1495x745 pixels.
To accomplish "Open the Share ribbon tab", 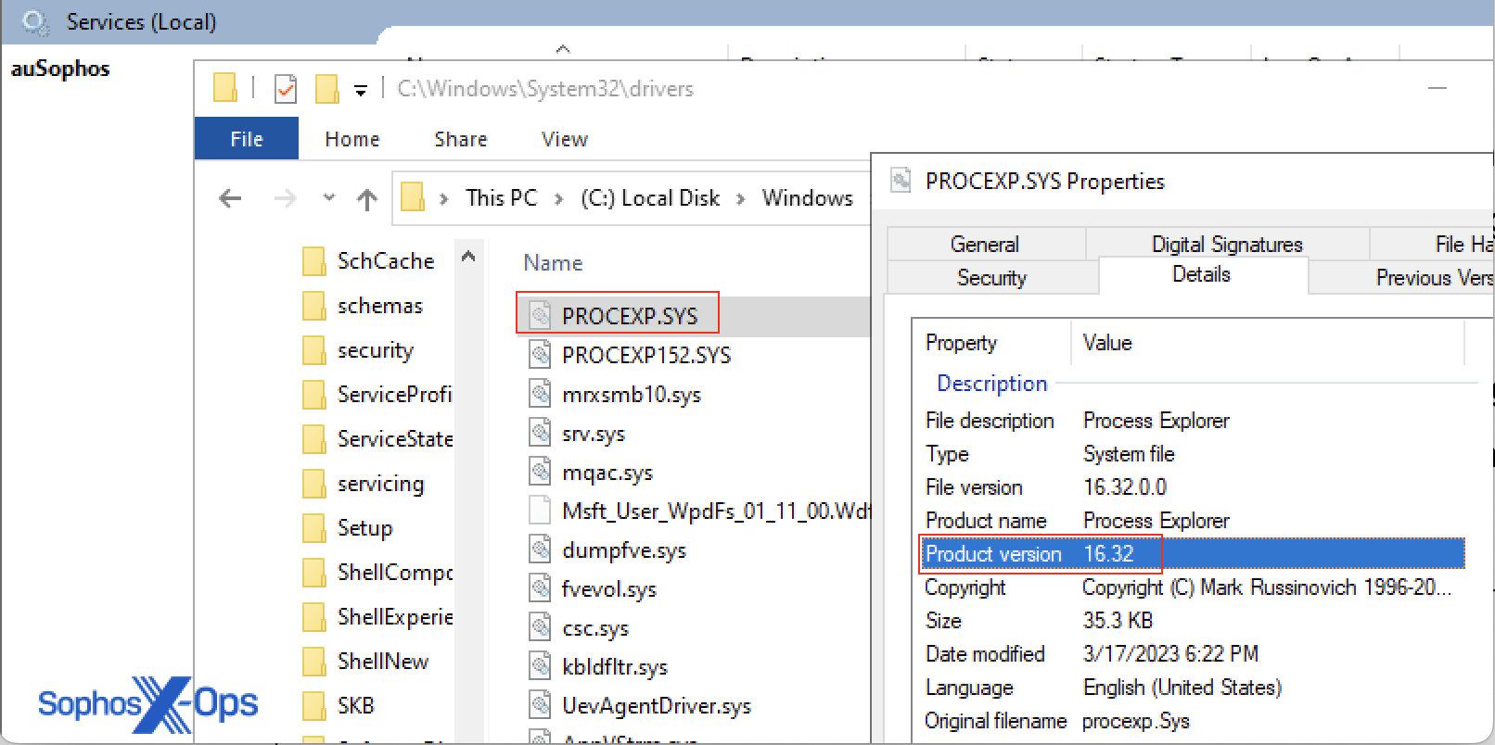I will pos(461,139).
